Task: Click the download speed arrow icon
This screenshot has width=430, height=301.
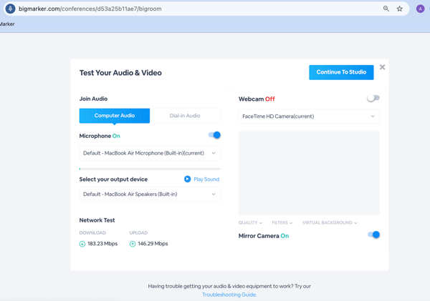Action: point(82,244)
